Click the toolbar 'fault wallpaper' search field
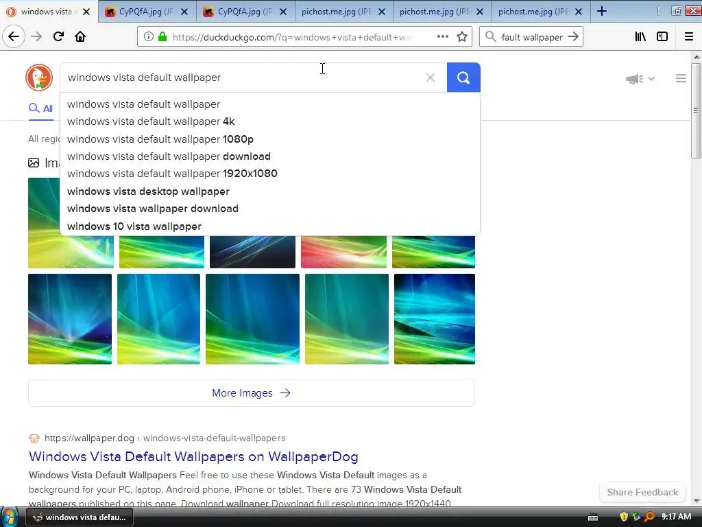 coord(531,37)
